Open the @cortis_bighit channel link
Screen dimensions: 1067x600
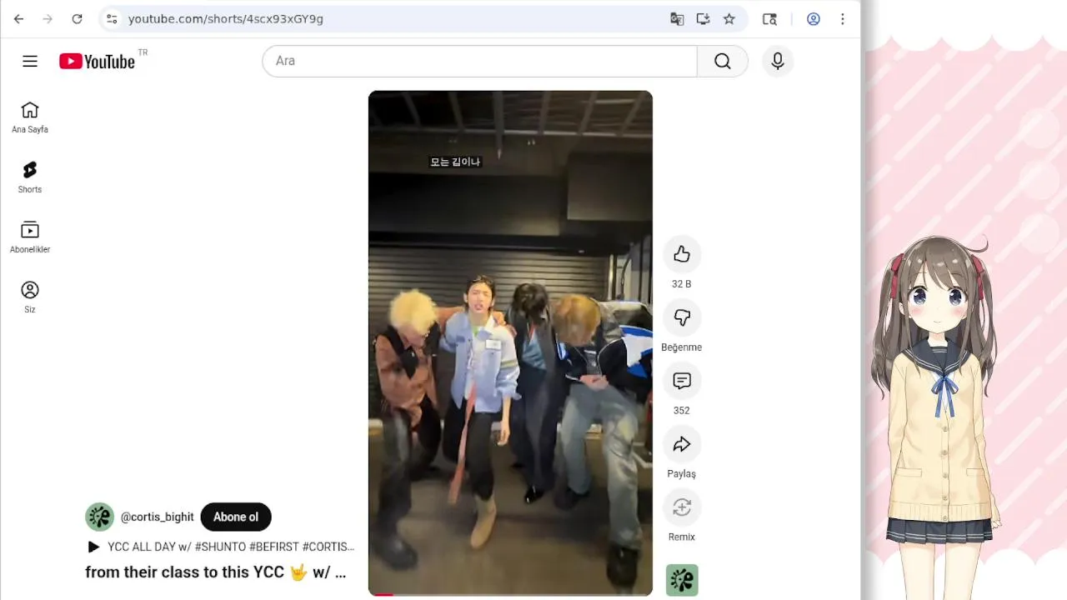tap(157, 517)
